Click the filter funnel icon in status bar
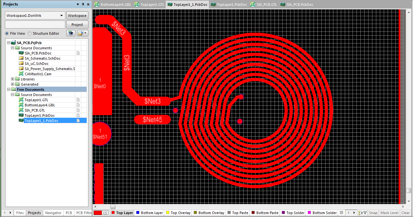The height and width of the screenshot is (217, 413). pos(365,213)
